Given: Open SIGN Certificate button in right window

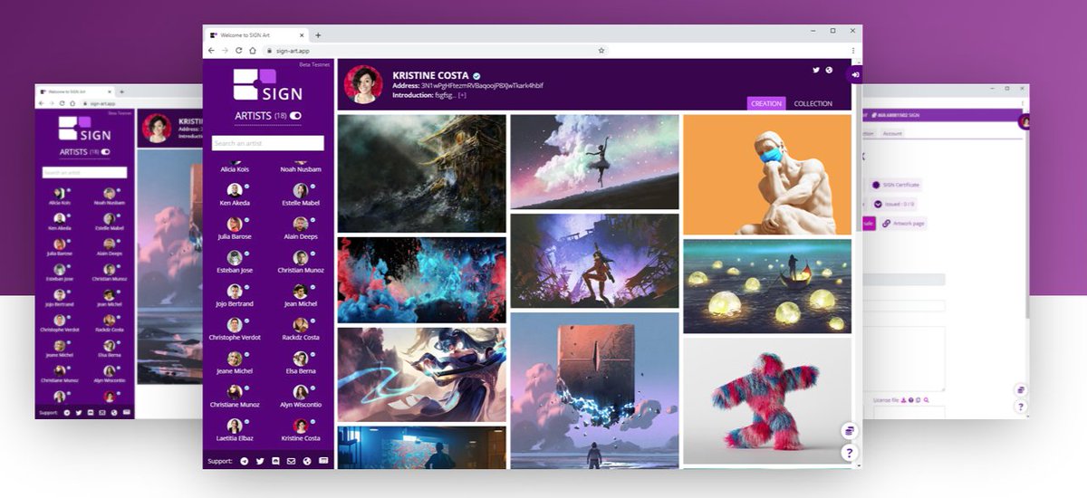Looking at the screenshot, I should pyautogui.click(x=896, y=185).
